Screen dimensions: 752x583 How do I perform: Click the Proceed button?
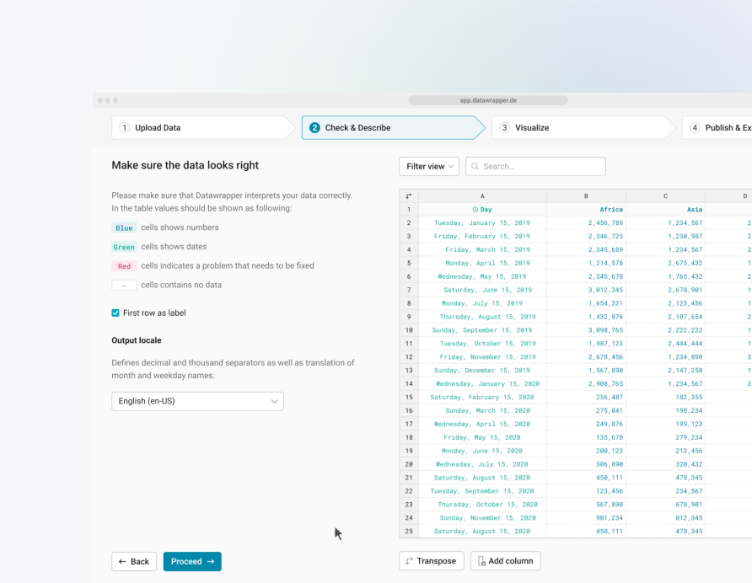192,561
